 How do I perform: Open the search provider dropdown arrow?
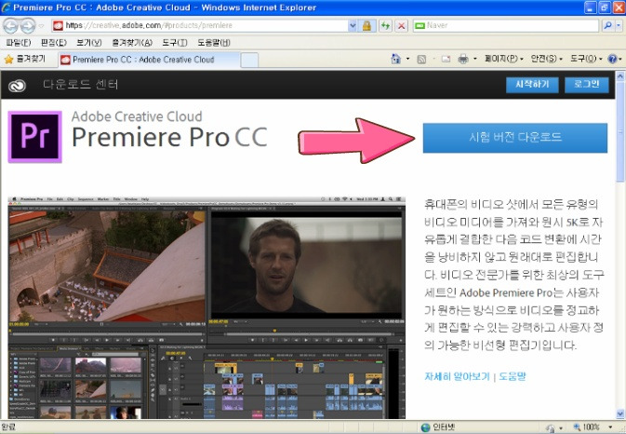click(x=619, y=25)
